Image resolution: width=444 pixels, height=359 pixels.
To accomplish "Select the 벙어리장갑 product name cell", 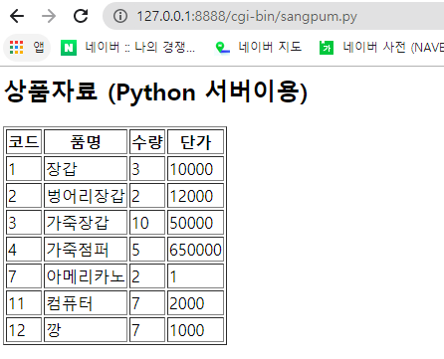I will (86, 196).
